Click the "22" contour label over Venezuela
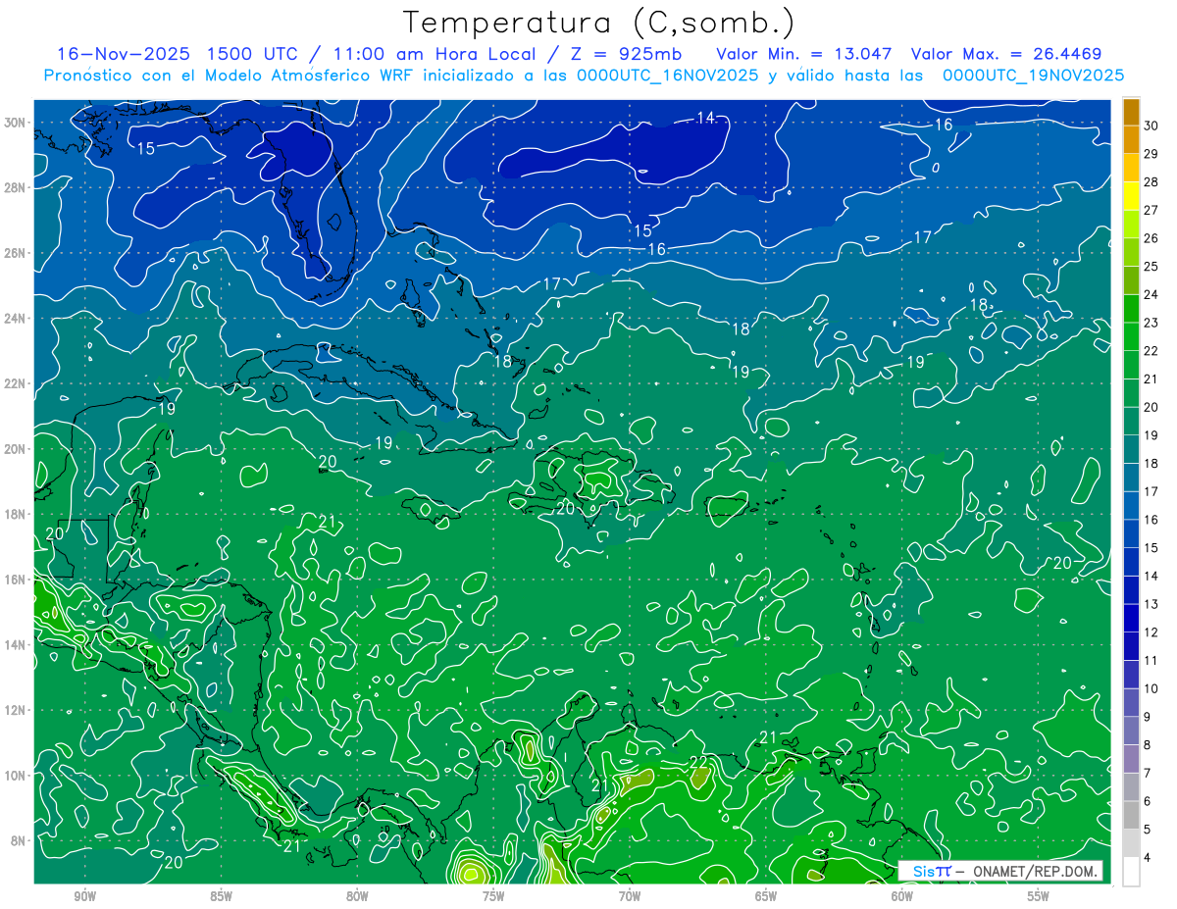The height and width of the screenshot is (909, 1177). pyautogui.click(x=699, y=761)
